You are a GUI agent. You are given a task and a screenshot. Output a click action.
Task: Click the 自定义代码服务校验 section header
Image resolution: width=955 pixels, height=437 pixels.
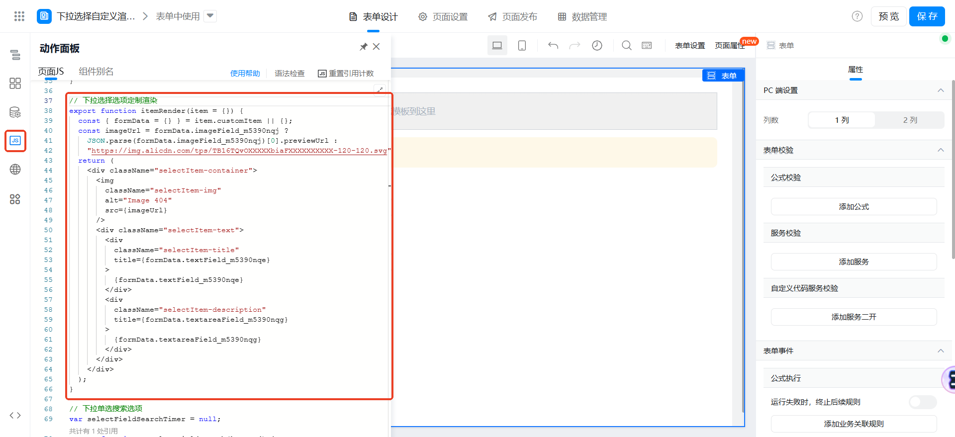tap(854, 288)
